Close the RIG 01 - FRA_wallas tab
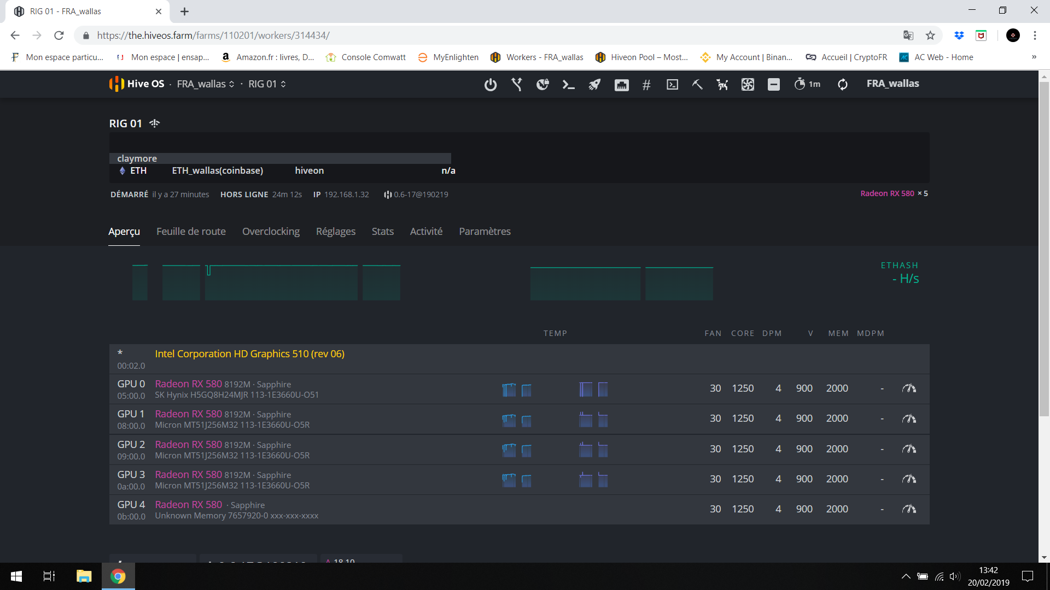Screen dimensions: 1050x590 point(159,11)
